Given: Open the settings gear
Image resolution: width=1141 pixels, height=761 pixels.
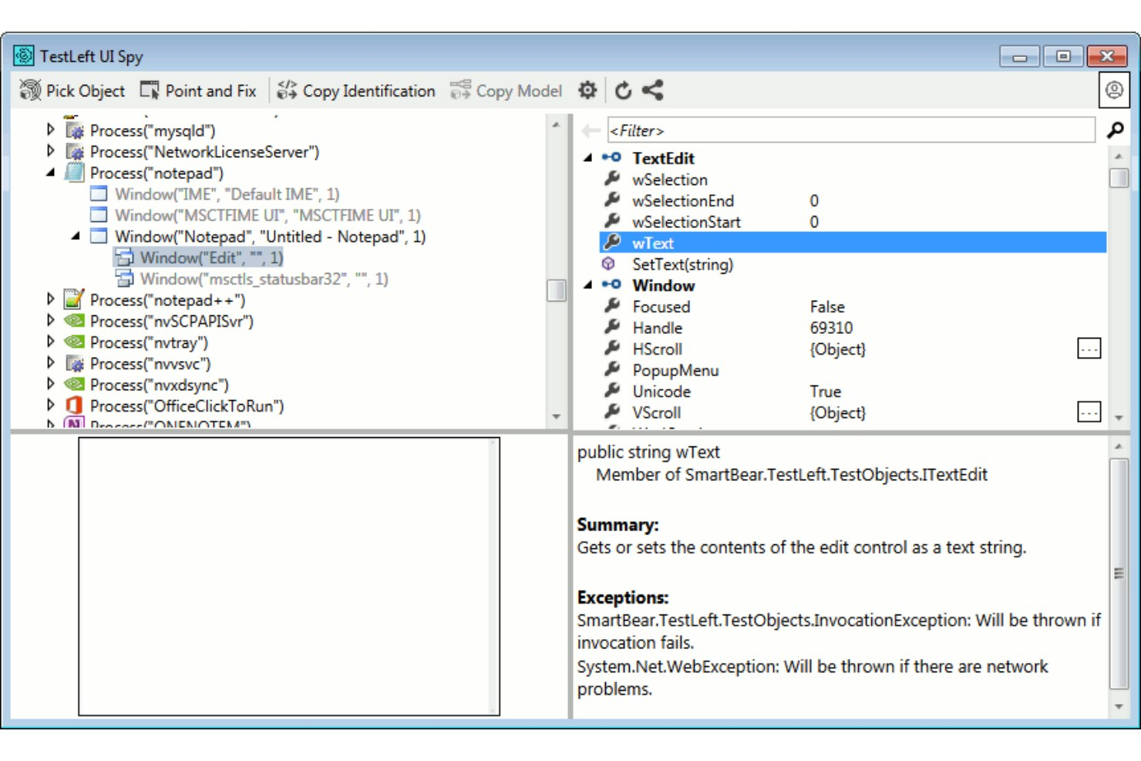Looking at the screenshot, I should (587, 90).
